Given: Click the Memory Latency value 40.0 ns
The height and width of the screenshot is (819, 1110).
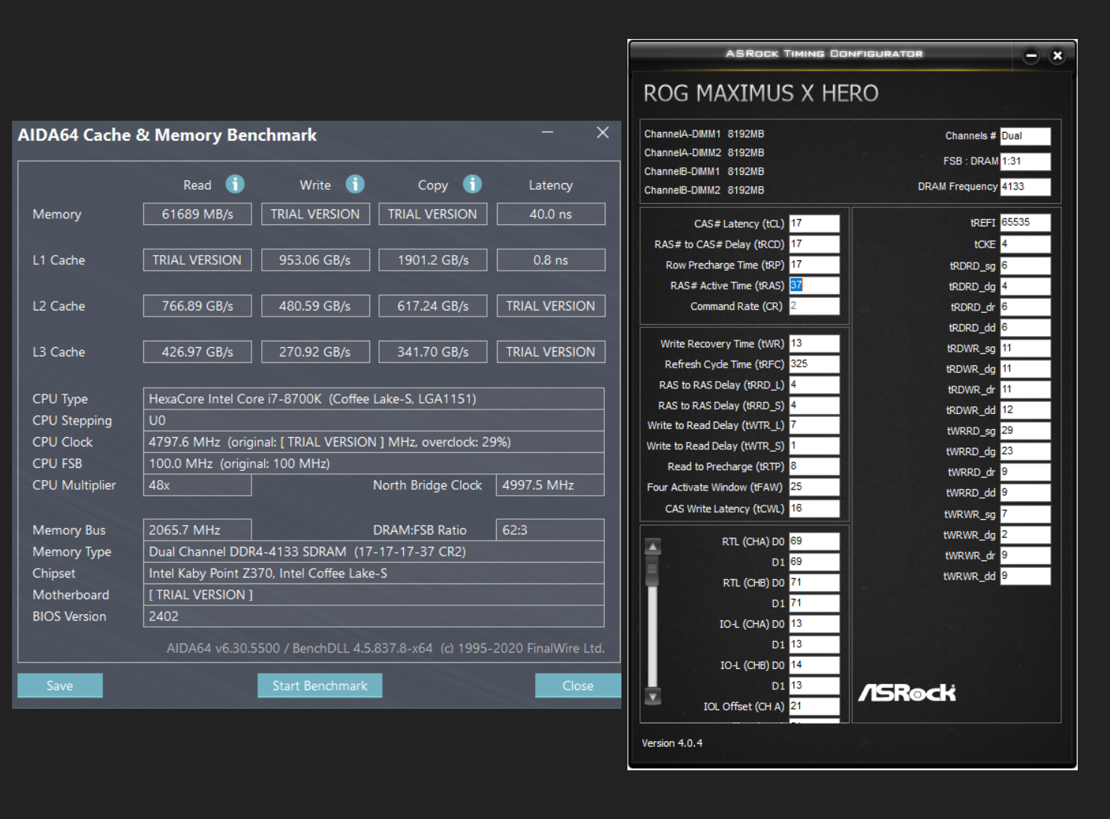Looking at the screenshot, I should point(551,214).
